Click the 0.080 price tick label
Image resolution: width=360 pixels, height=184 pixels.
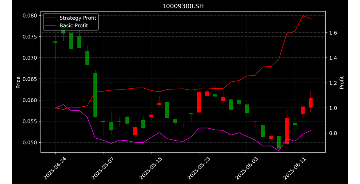(x=30, y=16)
